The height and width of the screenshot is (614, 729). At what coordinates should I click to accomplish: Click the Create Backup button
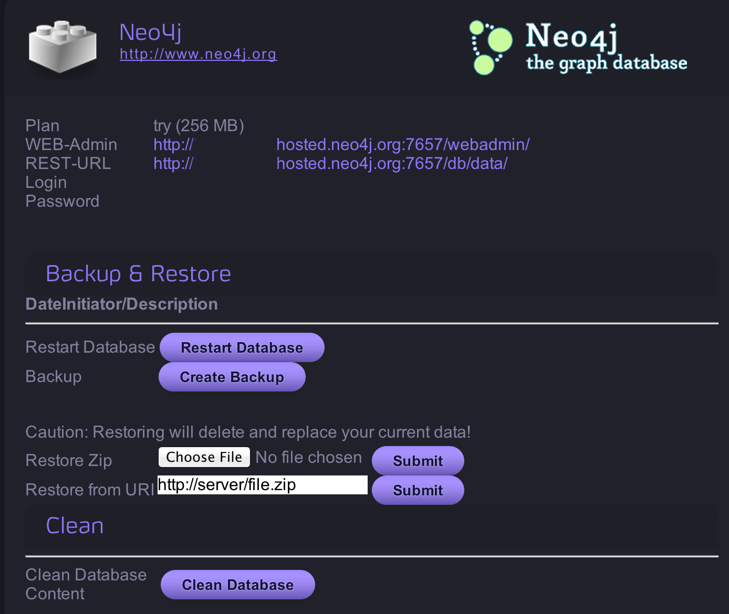coord(232,377)
